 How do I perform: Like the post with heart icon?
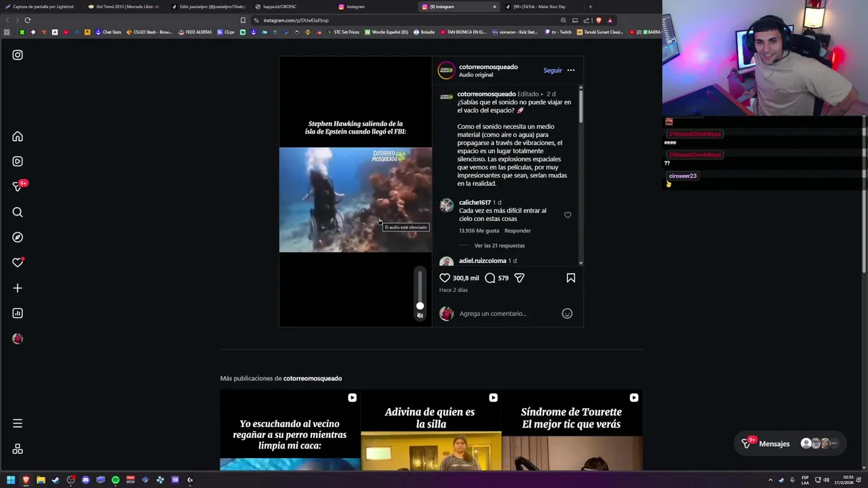[x=445, y=278]
